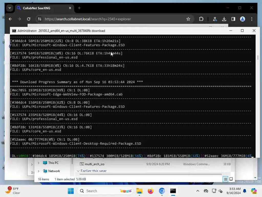This screenshot has height=197, width=262.
Task: Collapse the Earlier this year group
Action: [x=78, y=171]
